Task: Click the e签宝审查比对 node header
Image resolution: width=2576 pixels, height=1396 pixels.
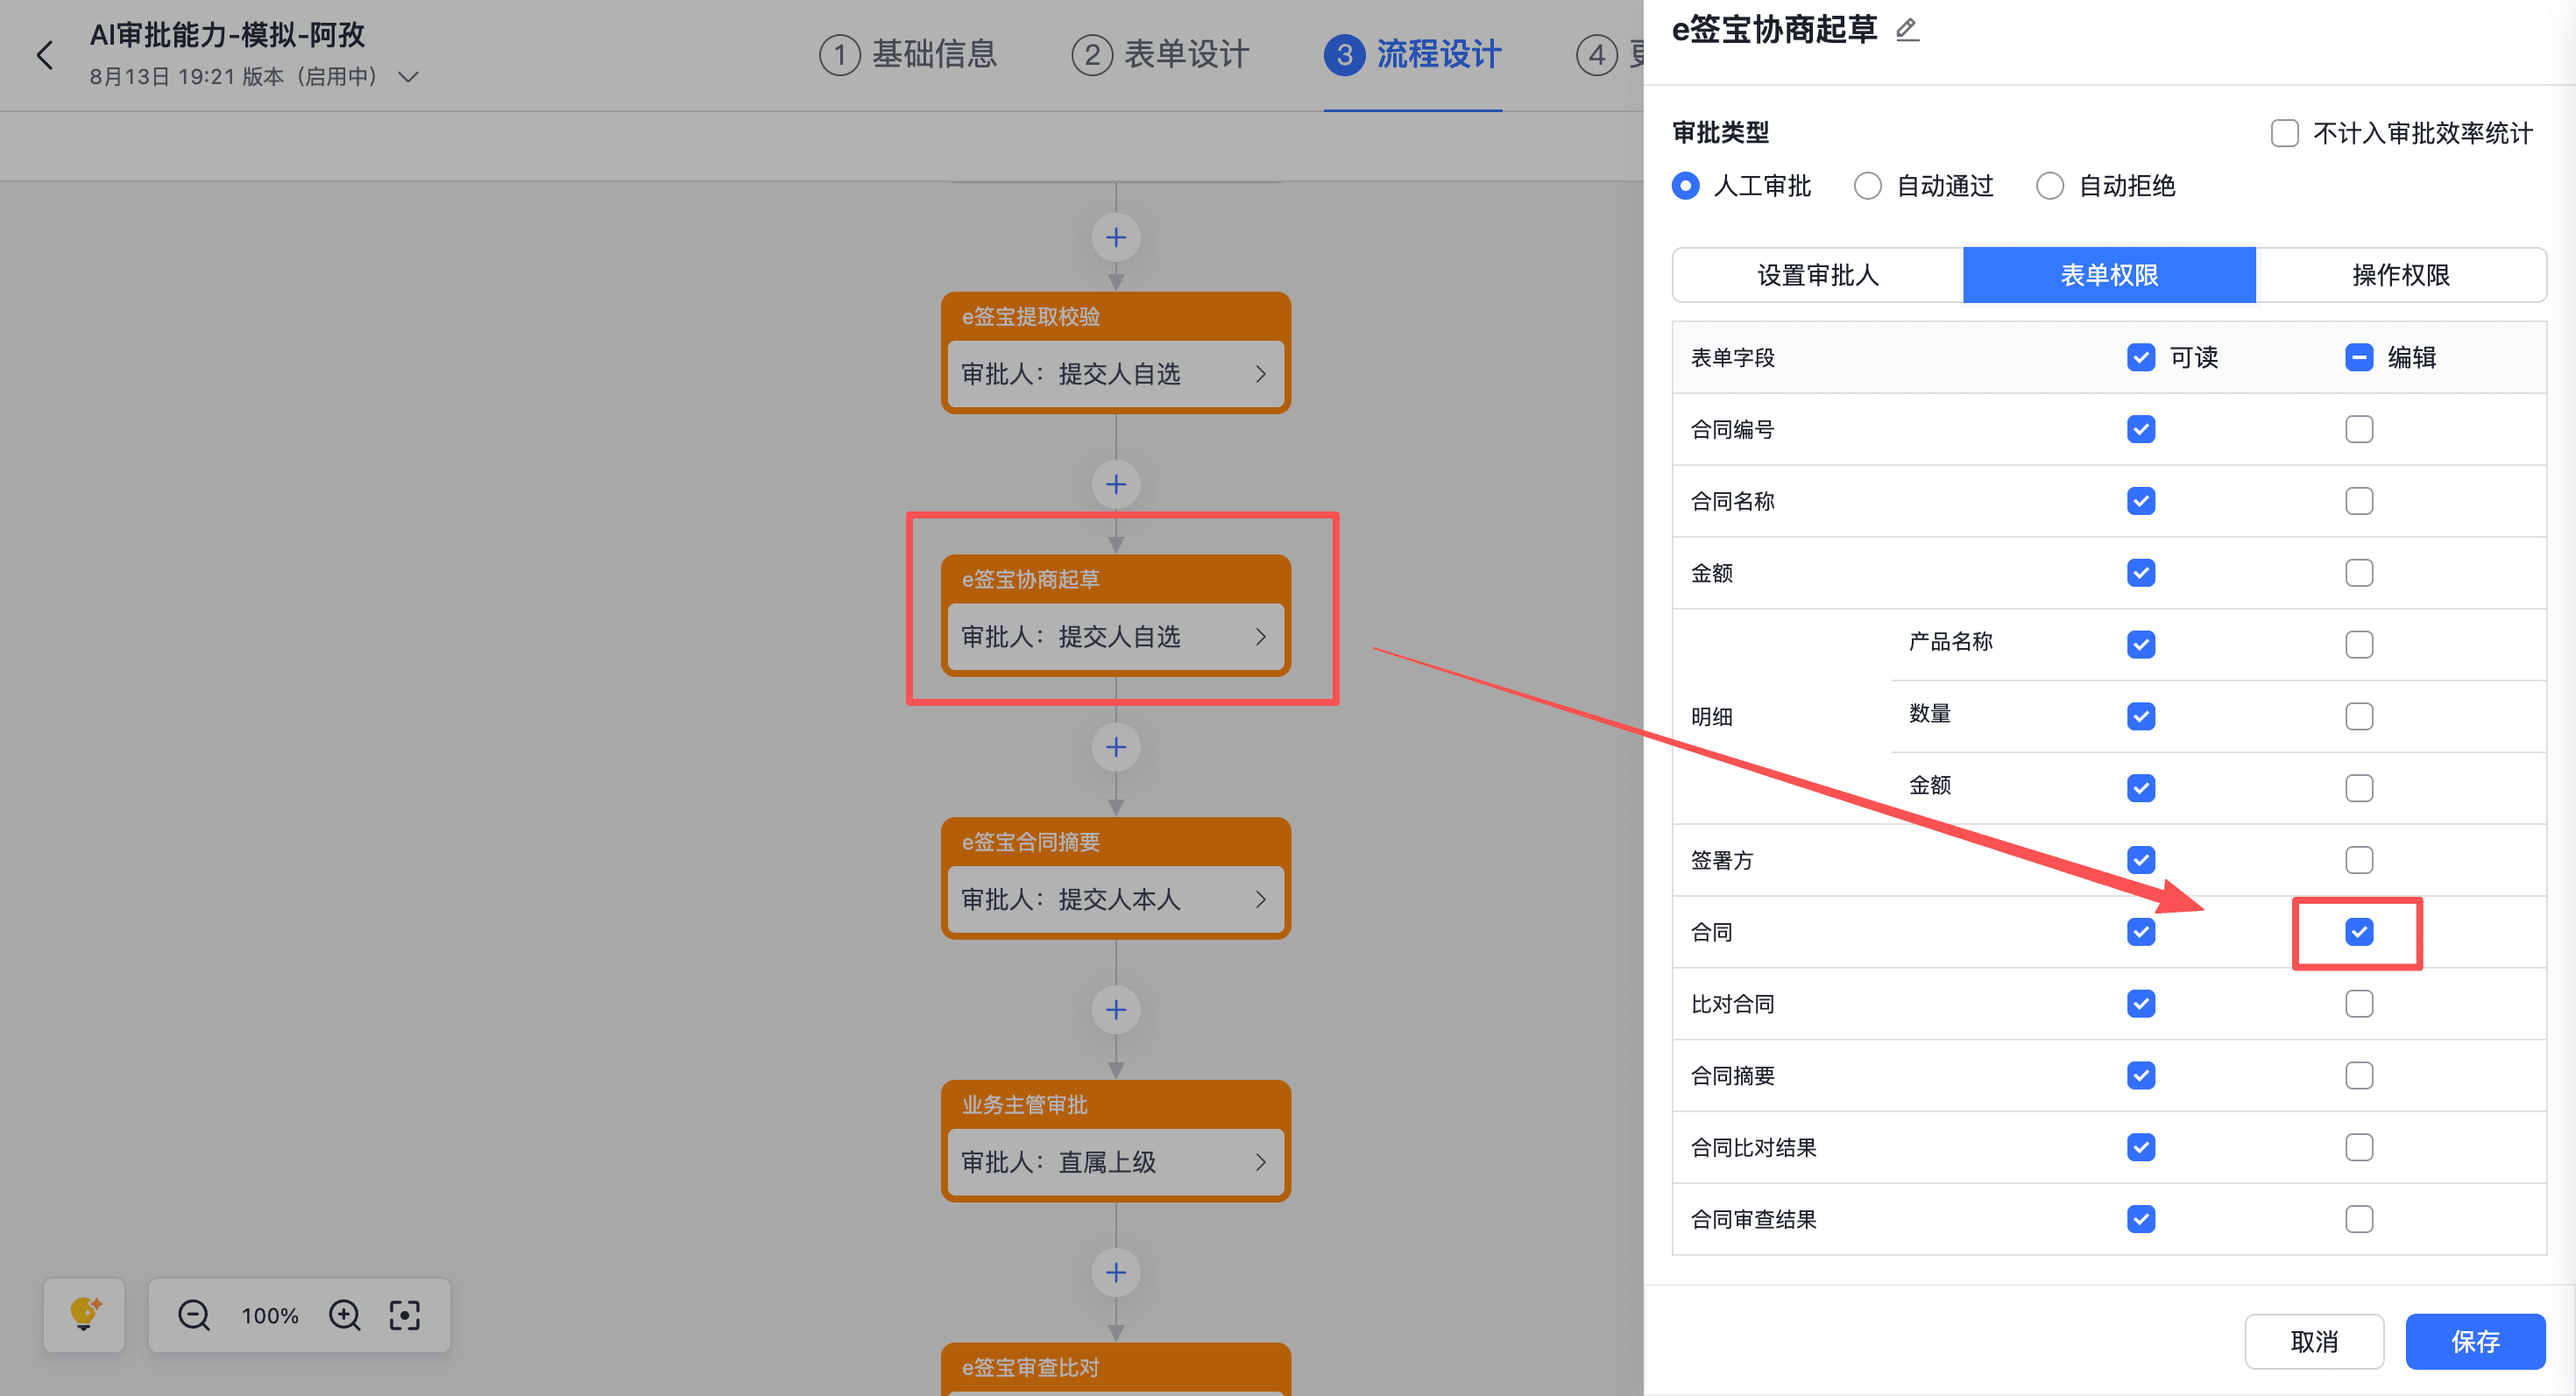Action: (1115, 1368)
